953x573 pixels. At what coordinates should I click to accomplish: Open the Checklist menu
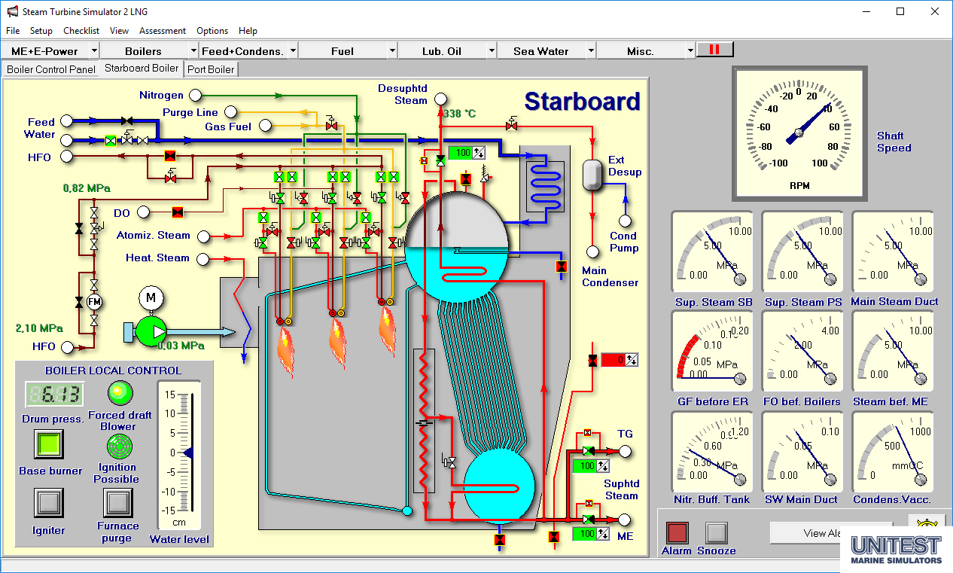(x=81, y=31)
